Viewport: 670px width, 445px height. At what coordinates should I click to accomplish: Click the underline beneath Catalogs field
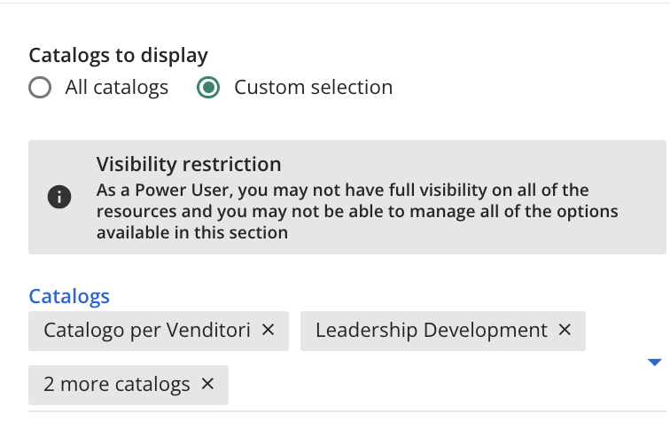(347, 411)
